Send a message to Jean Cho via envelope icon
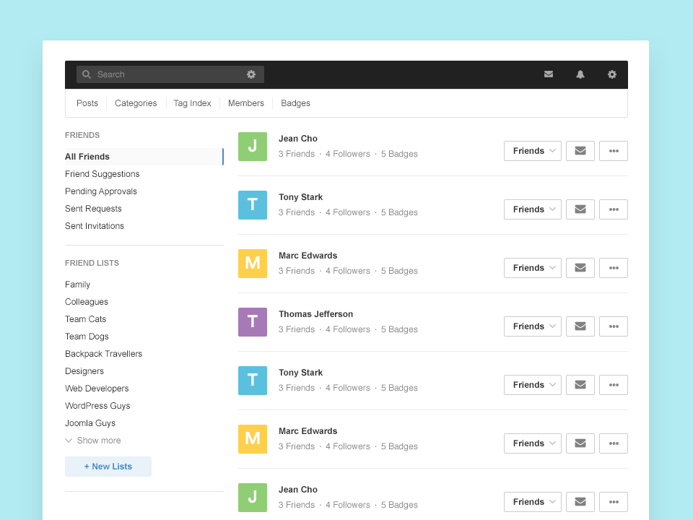 click(580, 150)
